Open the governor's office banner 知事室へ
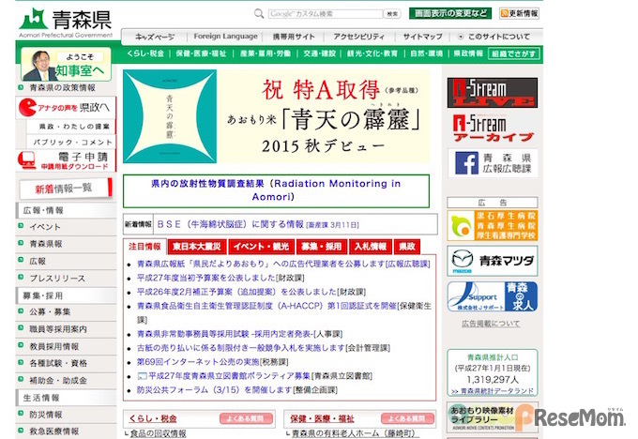 pyautogui.click(x=66, y=65)
